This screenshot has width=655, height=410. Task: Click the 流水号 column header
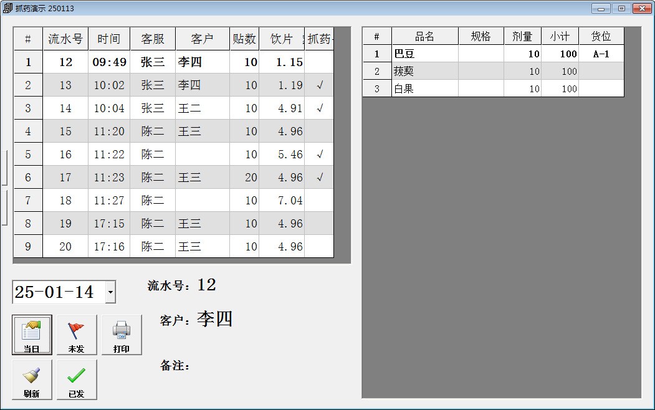[65, 39]
